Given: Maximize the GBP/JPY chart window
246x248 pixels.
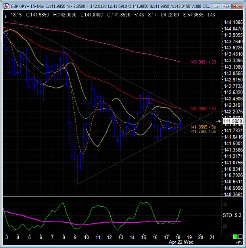Looking at the screenshot, I should (227, 6).
